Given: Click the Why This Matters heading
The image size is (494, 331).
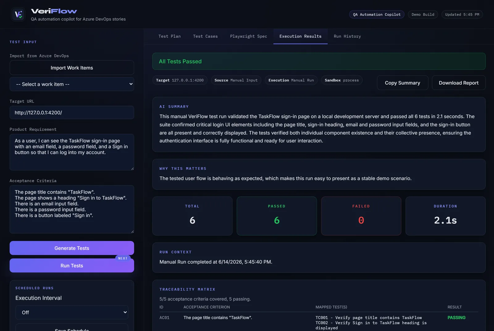Looking at the screenshot, I should pyautogui.click(x=183, y=169).
